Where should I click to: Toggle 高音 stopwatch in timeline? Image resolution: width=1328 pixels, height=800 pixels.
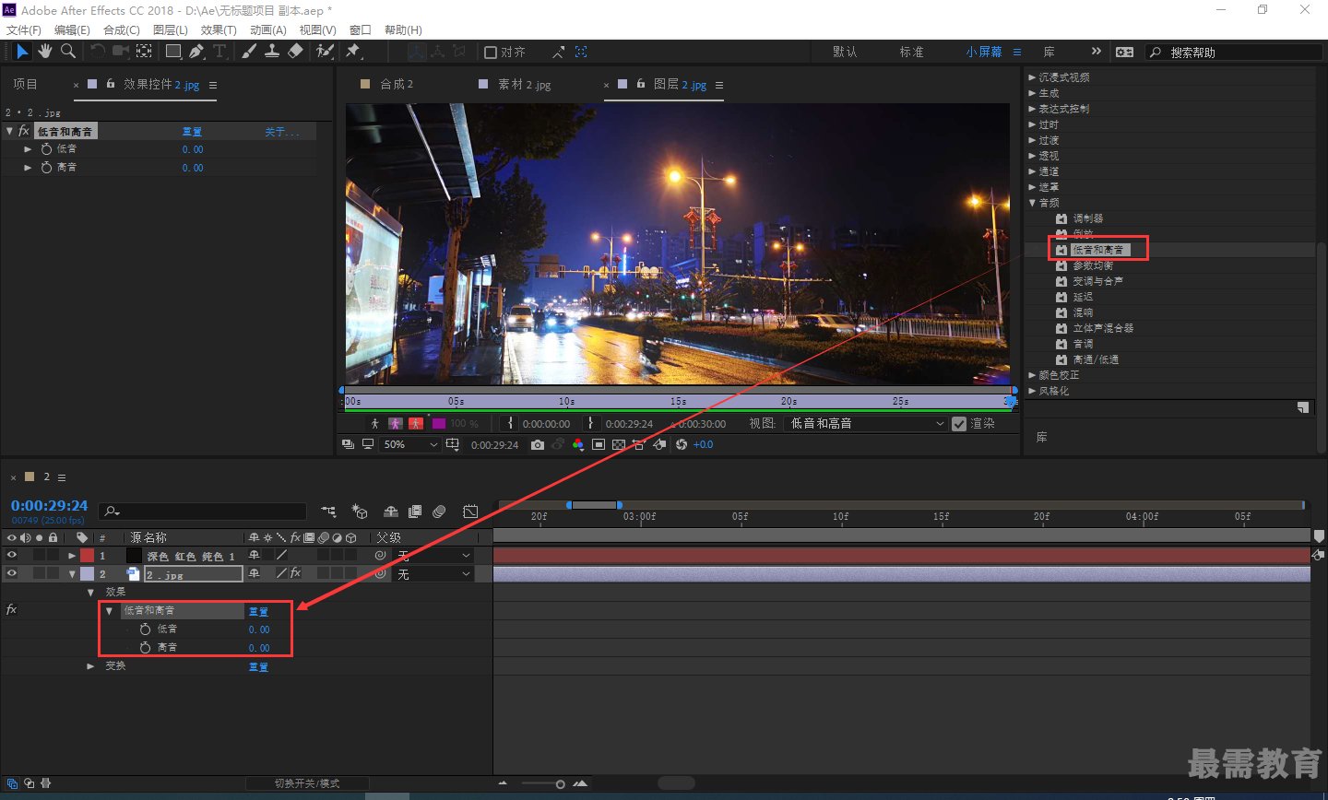pos(145,648)
